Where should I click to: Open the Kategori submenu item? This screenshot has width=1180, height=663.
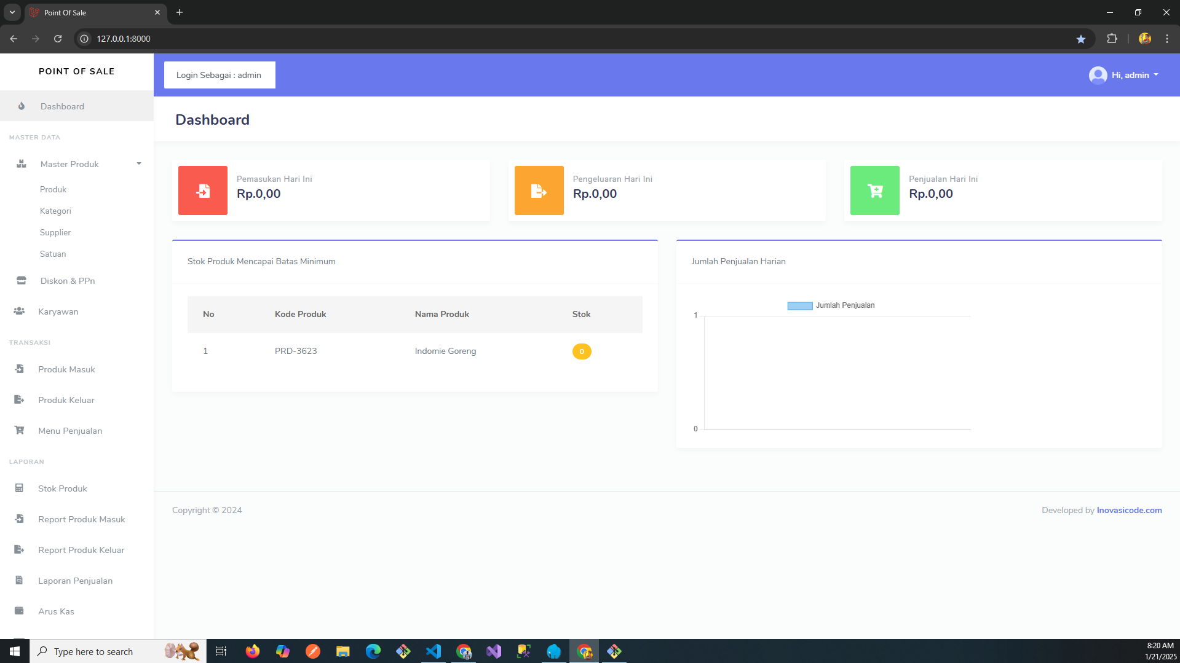pos(55,211)
